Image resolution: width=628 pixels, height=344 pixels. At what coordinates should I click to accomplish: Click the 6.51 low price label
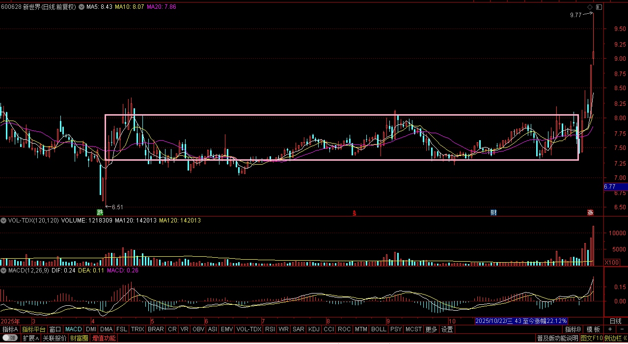point(117,207)
